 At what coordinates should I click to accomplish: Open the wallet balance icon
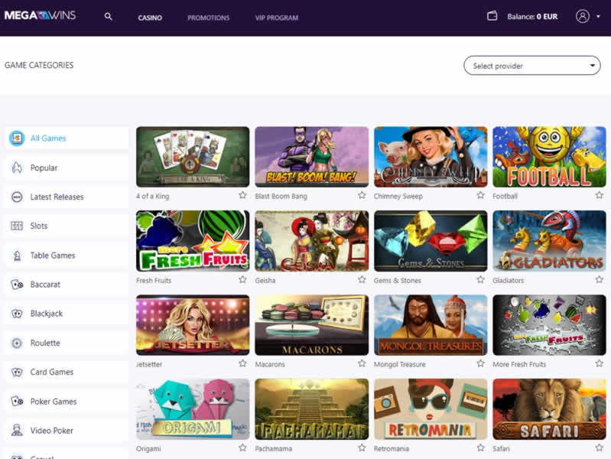[x=492, y=16]
